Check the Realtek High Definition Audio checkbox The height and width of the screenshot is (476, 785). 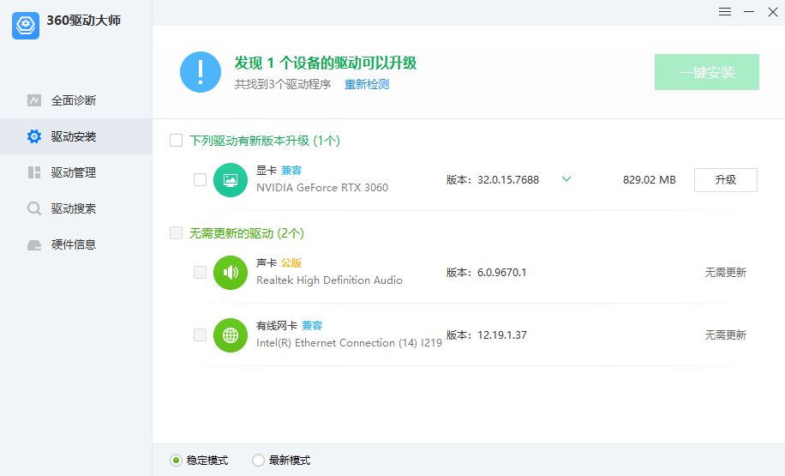(200, 273)
